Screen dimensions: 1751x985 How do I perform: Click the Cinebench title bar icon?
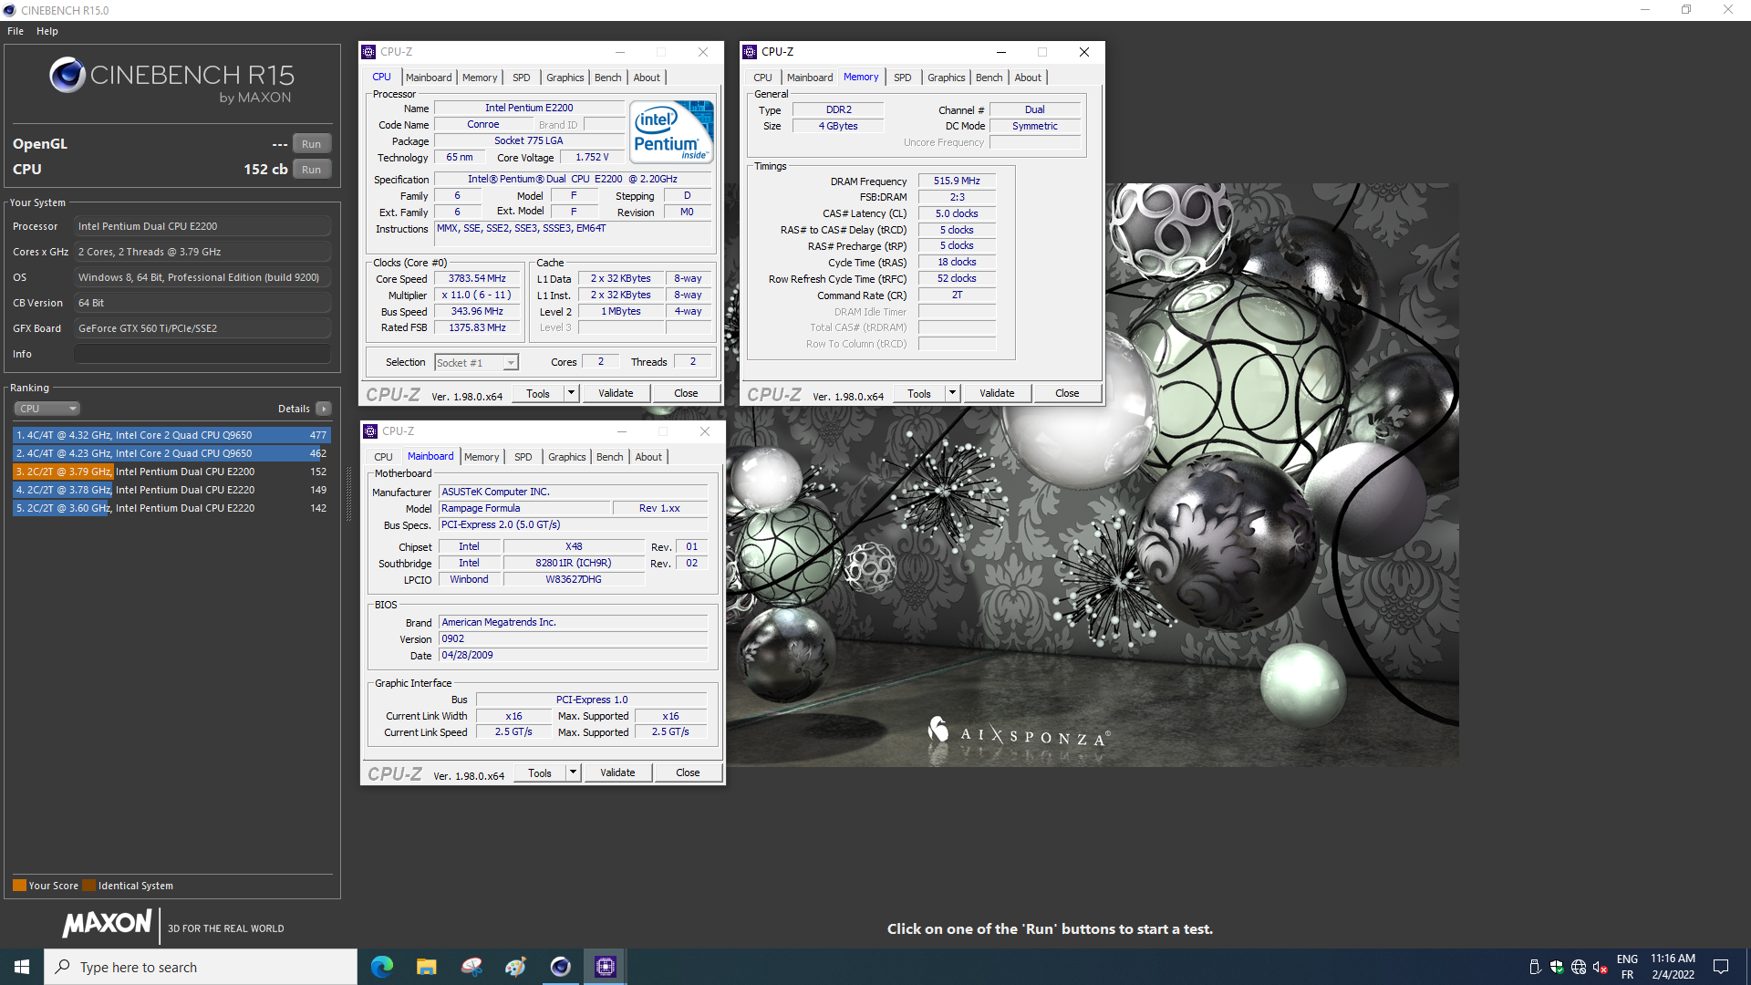pos(9,10)
